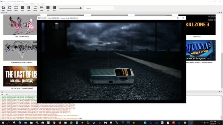Select the Final Fantasy XIII-2 game thumbnail
The height and width of the screenshot is (125, 223).
pos(20,25)
